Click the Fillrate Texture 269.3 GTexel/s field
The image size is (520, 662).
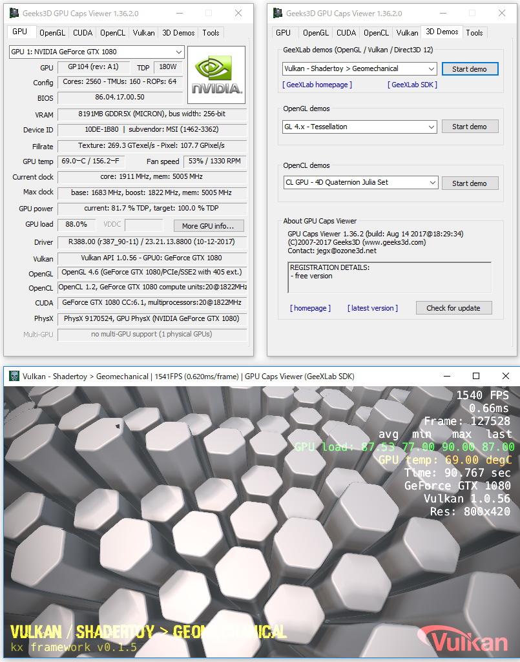click(x=152, y=146)
